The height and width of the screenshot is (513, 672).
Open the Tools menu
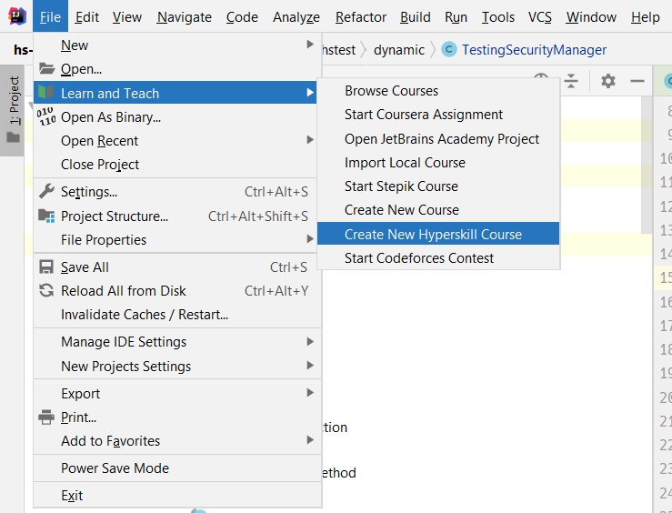pos(497,16)
